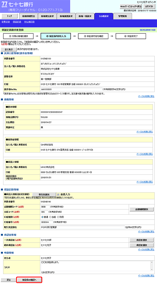Click 承認者選択 for 最終承認者
This screenshot has height=284, width=157.
142,245
